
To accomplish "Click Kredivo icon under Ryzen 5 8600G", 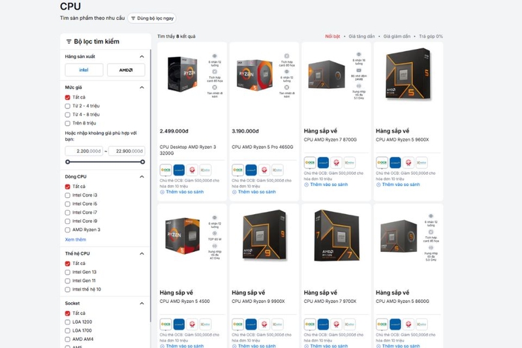I will [x=422, y=324].
